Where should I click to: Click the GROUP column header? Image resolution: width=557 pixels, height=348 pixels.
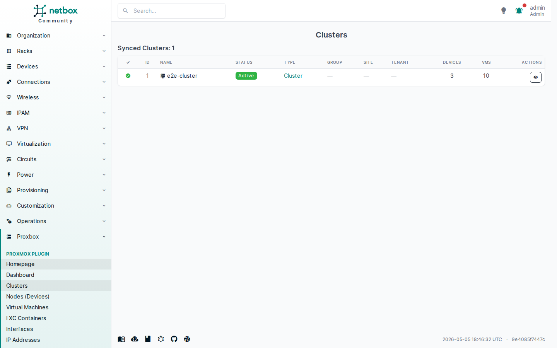(335, 62)
